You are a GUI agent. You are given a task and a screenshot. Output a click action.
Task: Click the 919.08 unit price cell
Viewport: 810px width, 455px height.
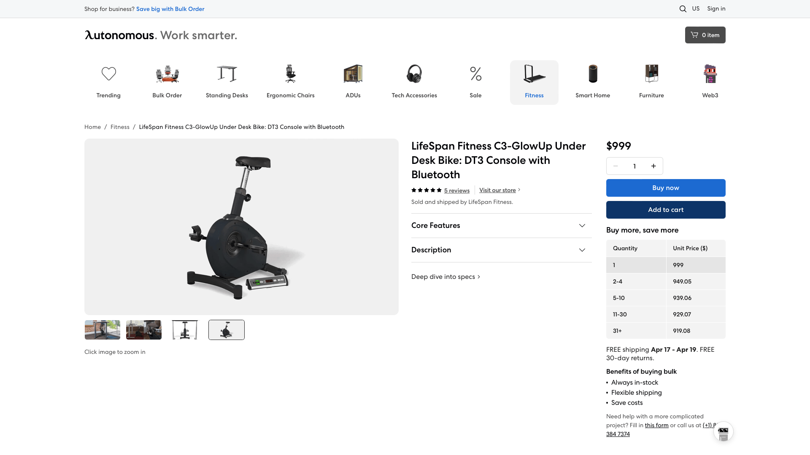(x=696, y=331)
